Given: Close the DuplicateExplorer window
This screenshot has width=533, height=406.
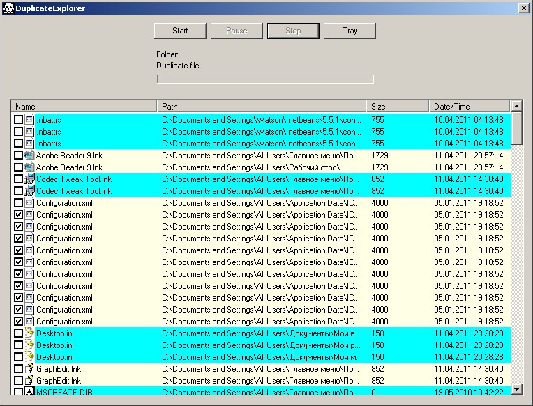Looking at the screenshot, I should click(x=524, y=8).
